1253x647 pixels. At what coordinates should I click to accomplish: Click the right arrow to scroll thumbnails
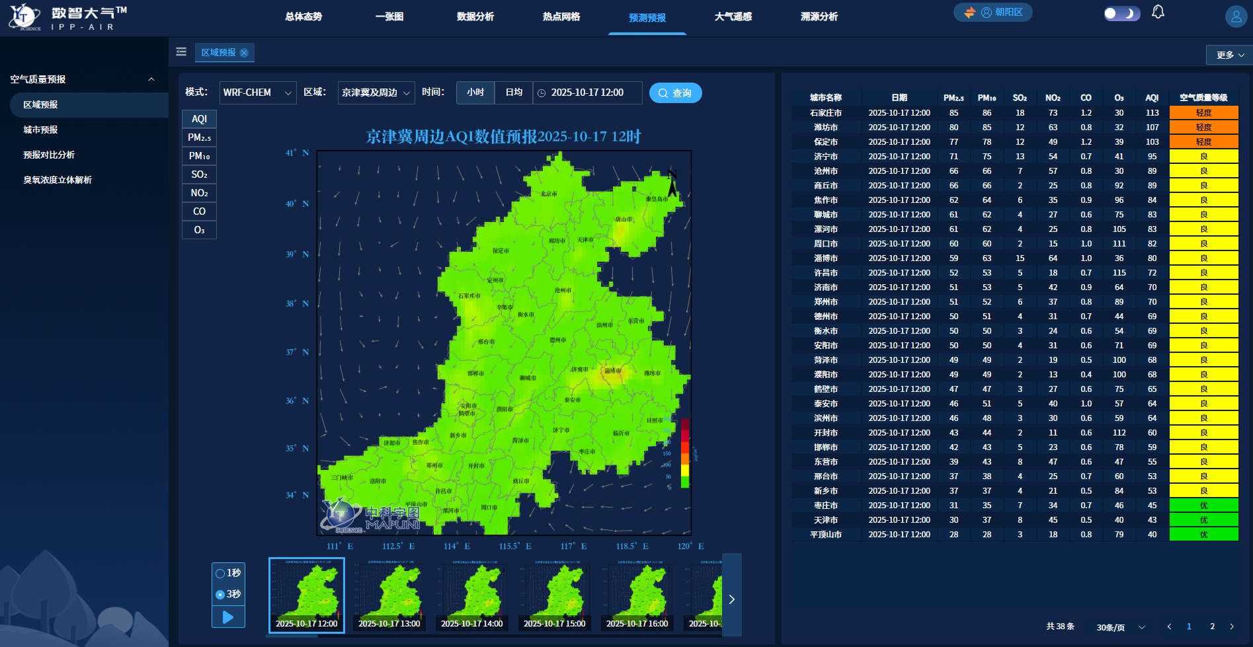pyautogui.click(x=731, y=599)
